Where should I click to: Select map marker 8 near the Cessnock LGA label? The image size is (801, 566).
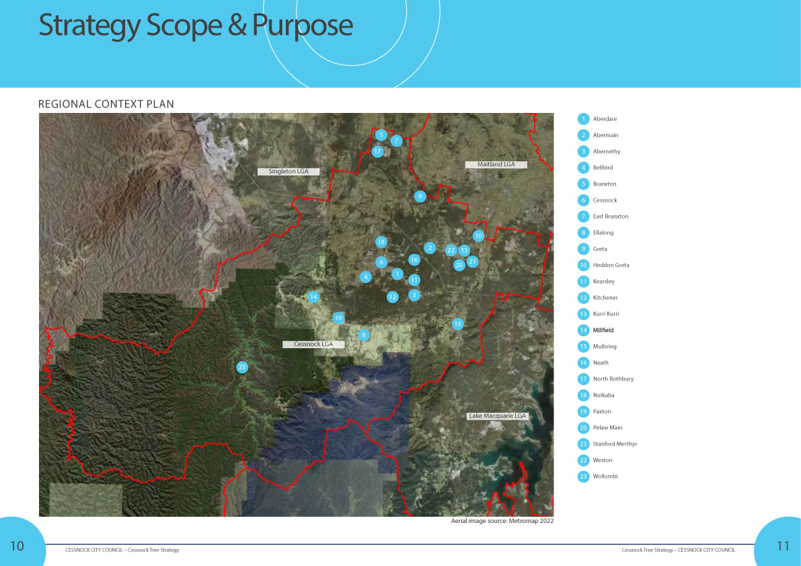tap(364, 335)
